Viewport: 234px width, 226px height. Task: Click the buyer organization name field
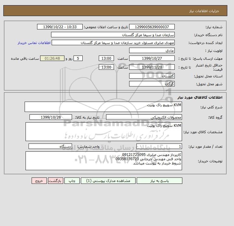(x=113, y=35)
